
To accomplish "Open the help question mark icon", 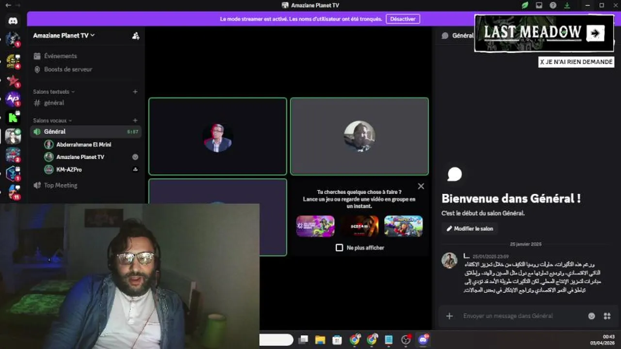I will 553,5.
